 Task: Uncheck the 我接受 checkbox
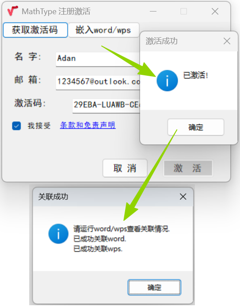tap(16, 126)
